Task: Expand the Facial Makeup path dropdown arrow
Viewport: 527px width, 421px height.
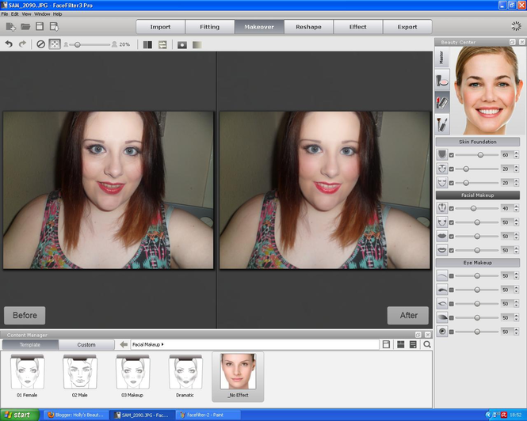Action: tap(162, 345)
